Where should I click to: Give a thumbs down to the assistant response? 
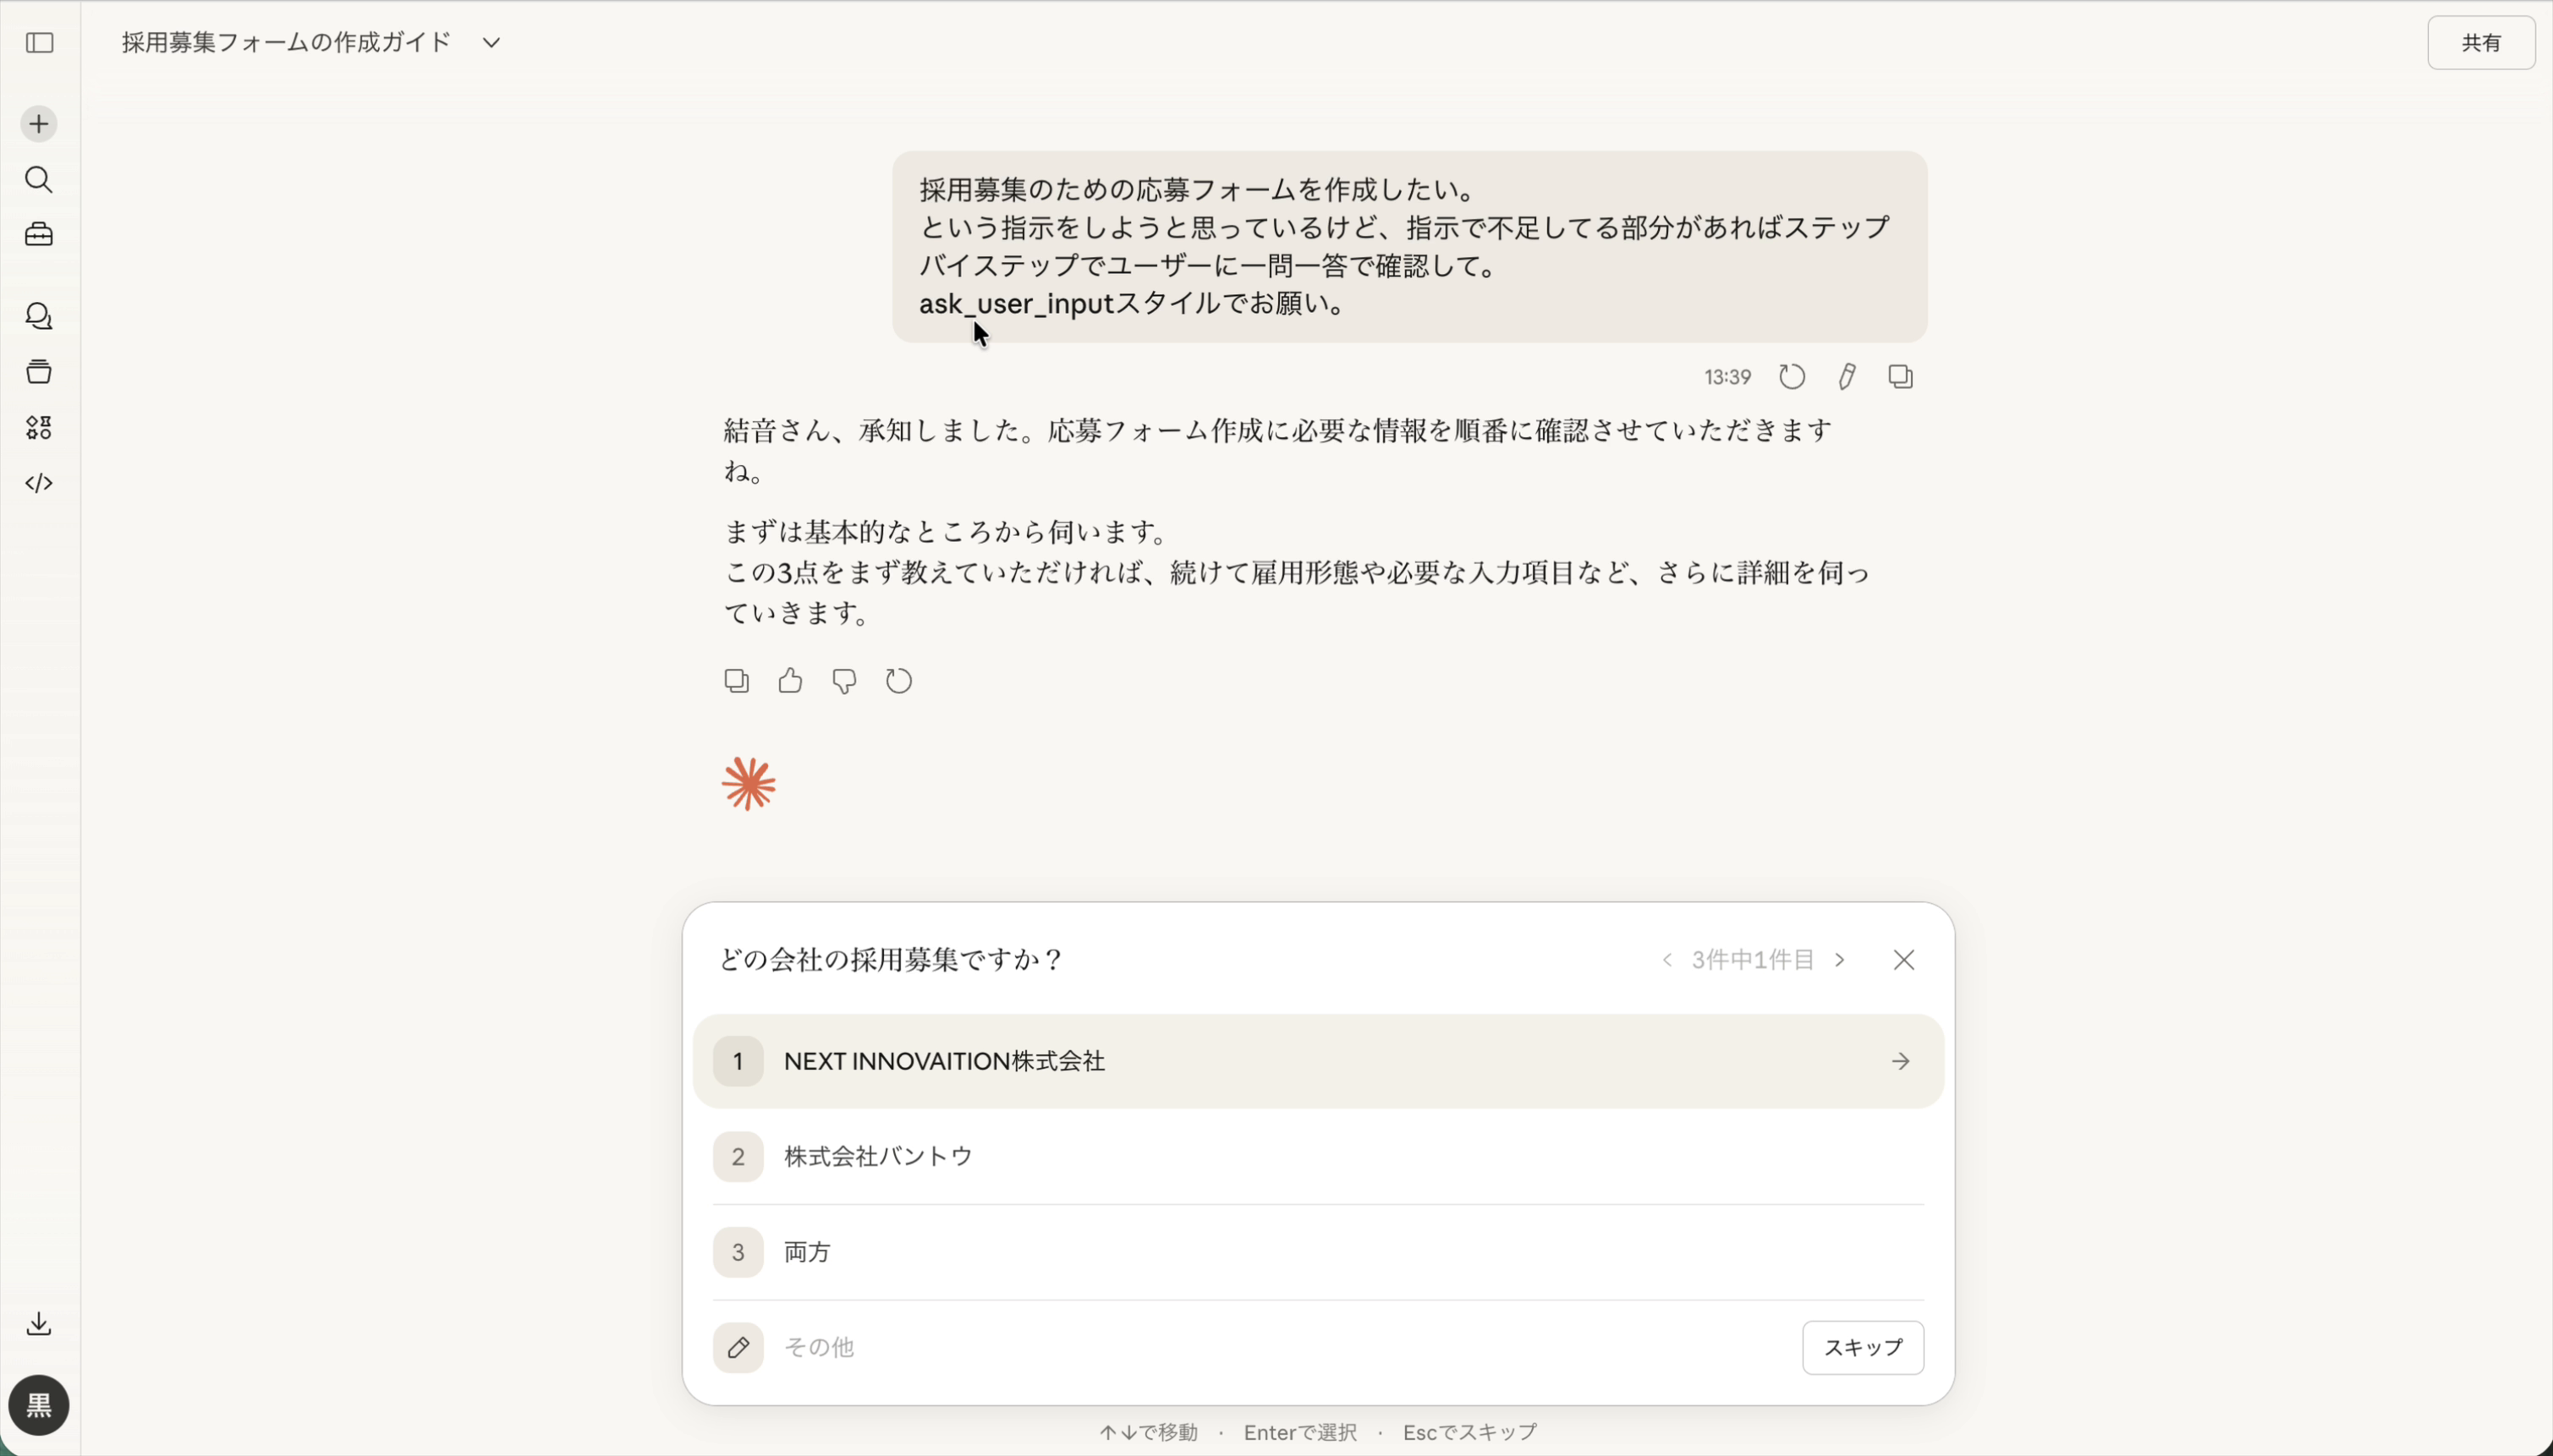[x=843, y=680]
